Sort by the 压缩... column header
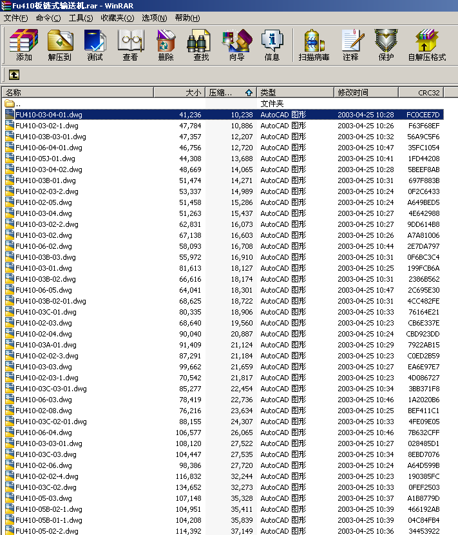Screen dimensions: 458x535 point(231,92)
